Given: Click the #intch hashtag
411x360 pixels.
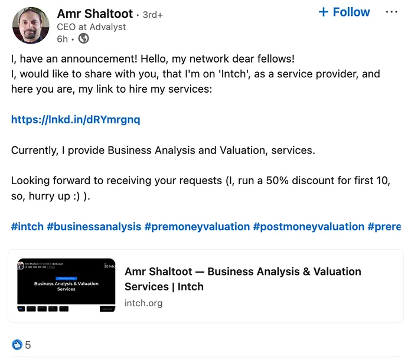Looking at the screenshot, I should pos(27,227).
